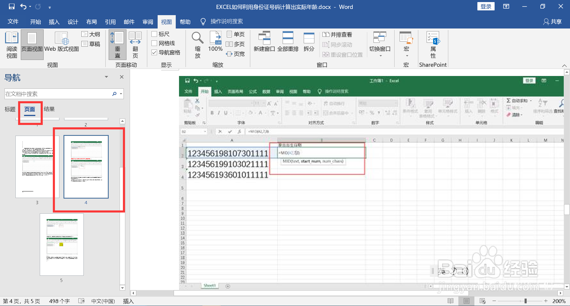Image resolution: width=570 pixels, height=306 pixels.
Task: Click 插入 mode in status bar
Action: coord(128,301)
